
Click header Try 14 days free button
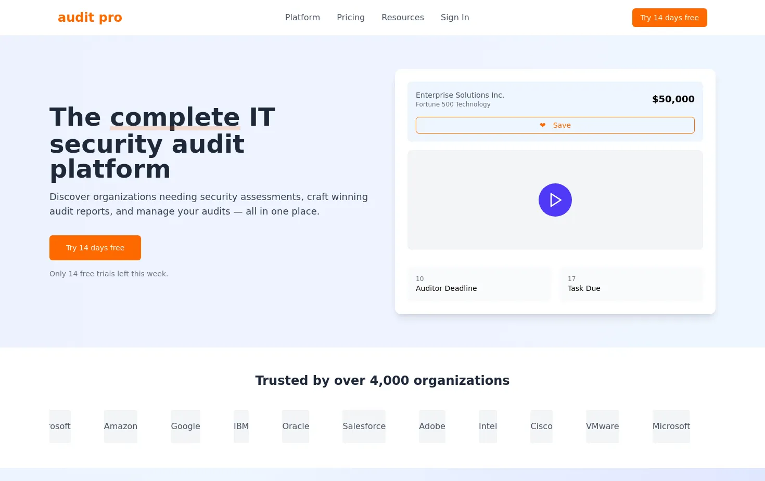coord(669,18)
